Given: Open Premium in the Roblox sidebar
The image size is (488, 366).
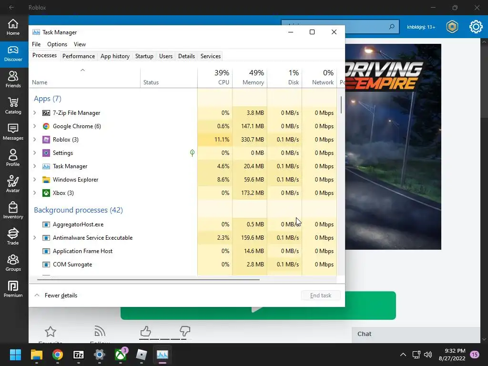Looking at the screenshot, I should coord(13,289).
